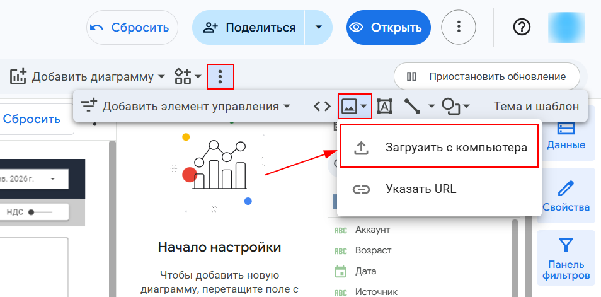The image size is (601, 297).
Task: Choose Указать URL menu item
Action: [420, 189]
